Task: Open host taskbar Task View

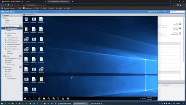Action: [x=9, y=104]
